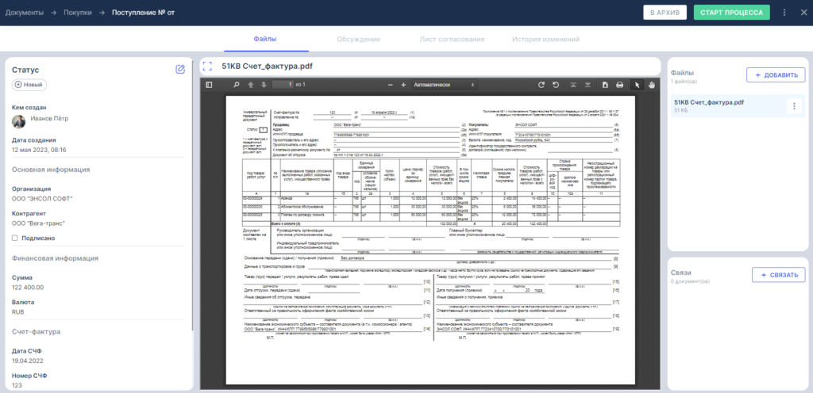Rotate the PDF clockwise
Viewport: 813px width, 393px height.
coord(541,85)
